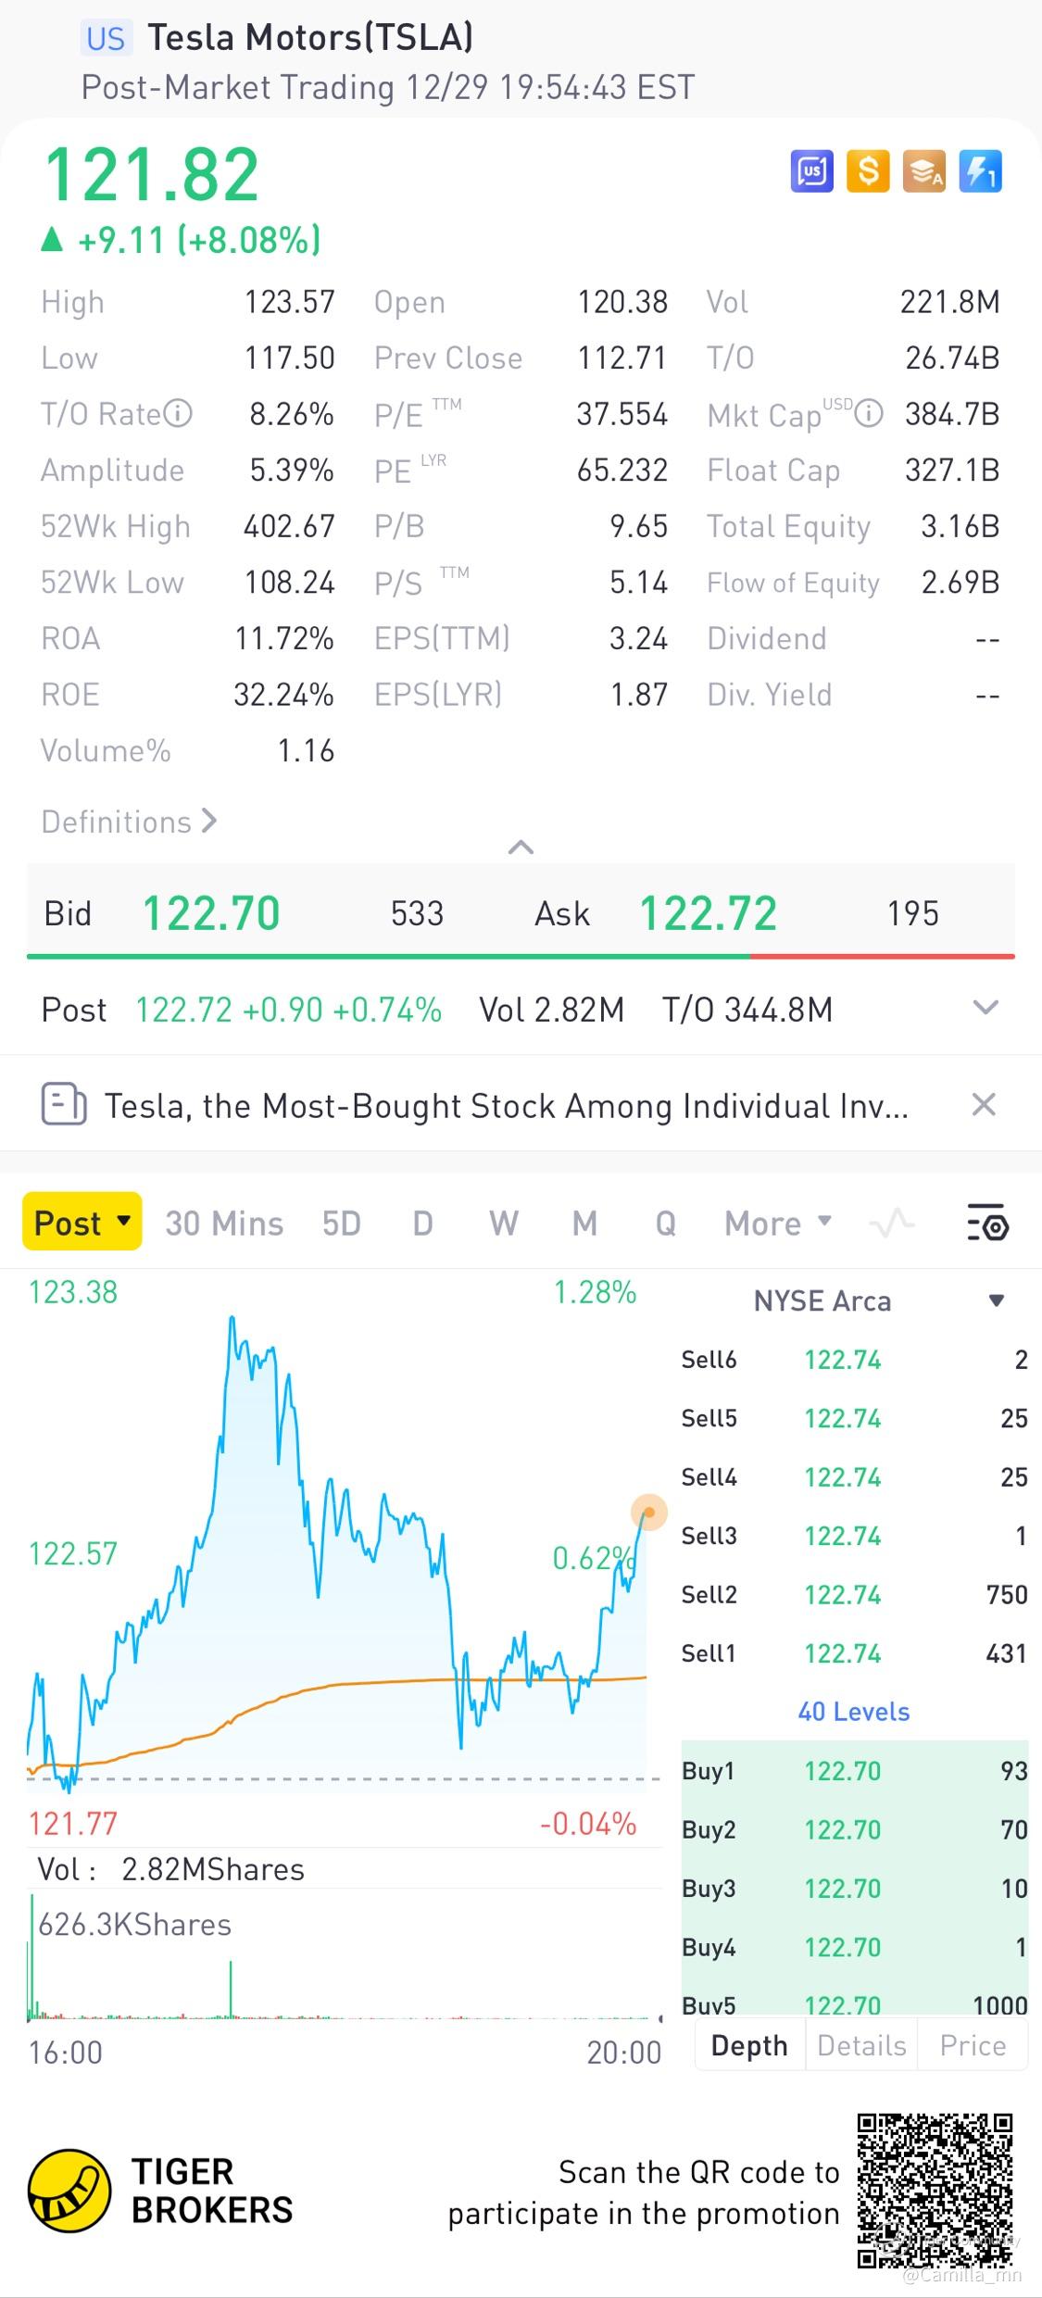Tap the orange dollar sign icon
1042x2298 pixels.
tap(868, 171)
